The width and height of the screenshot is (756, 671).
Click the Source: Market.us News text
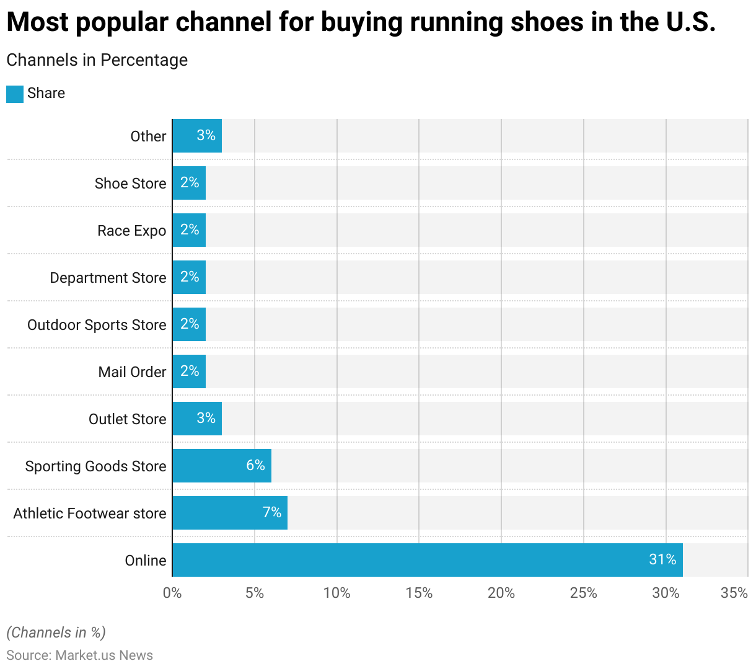(79, 655)
